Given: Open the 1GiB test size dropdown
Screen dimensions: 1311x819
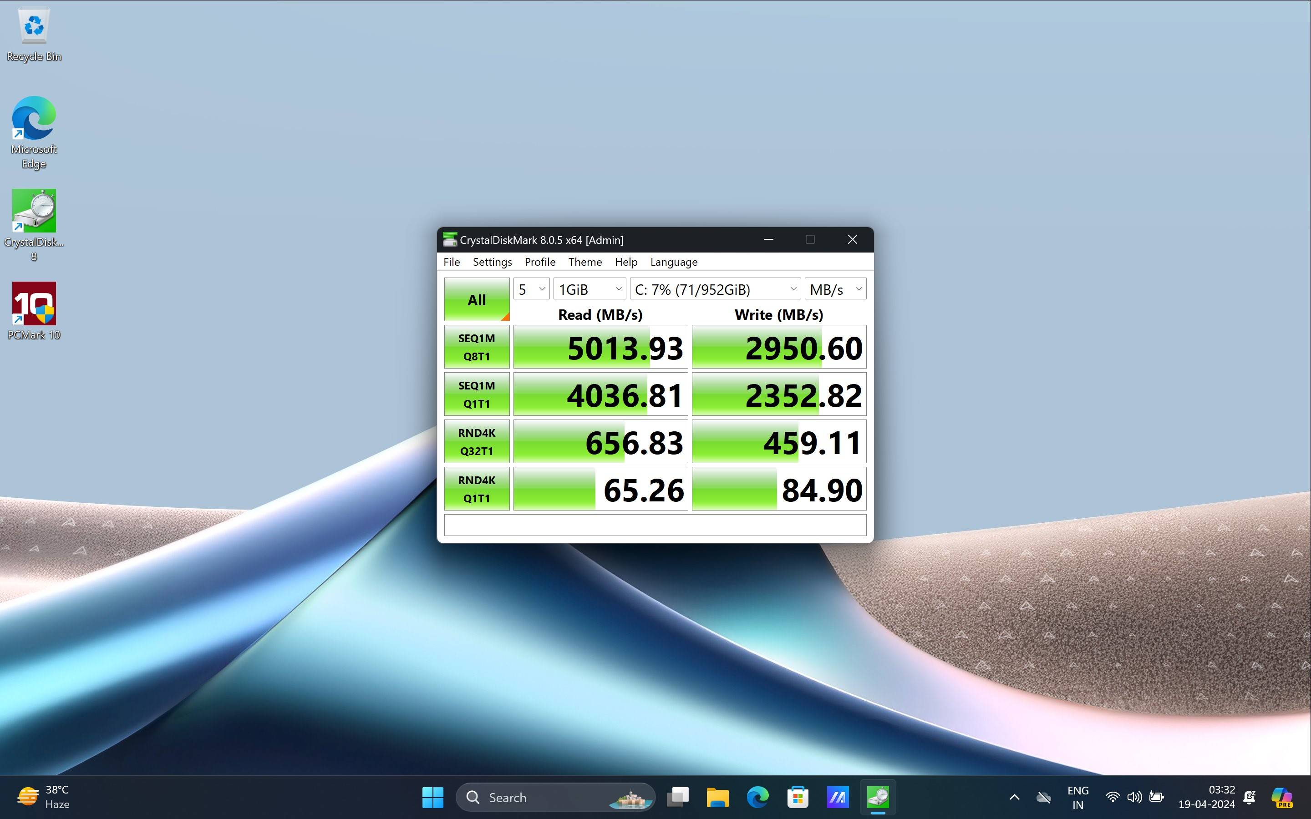Looking at the screenshot, I should 589,289.
